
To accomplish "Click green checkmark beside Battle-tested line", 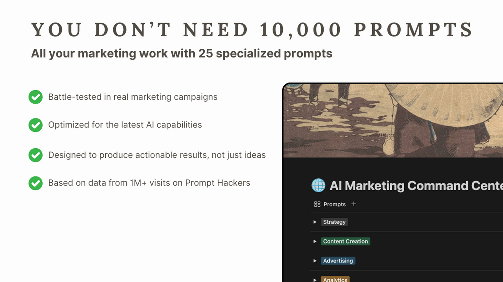I will pos(36,97).
